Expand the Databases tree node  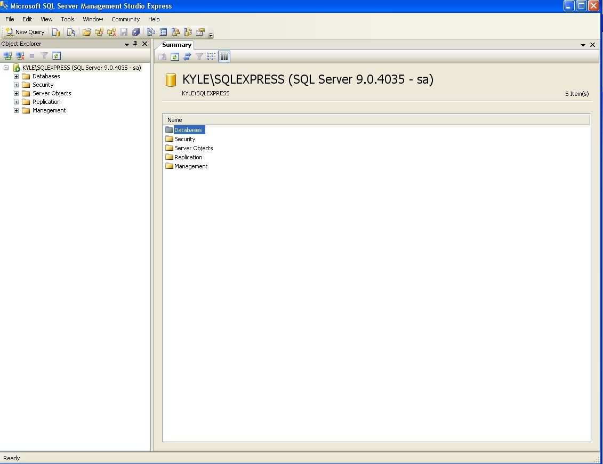16,76
